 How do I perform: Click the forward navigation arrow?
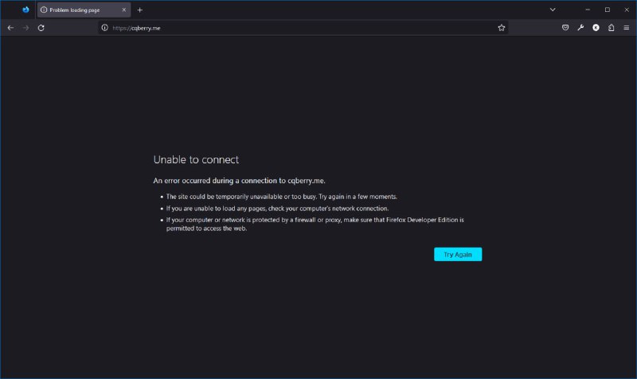25,27
